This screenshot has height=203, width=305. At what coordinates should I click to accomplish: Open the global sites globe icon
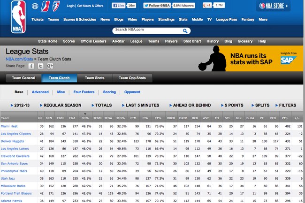35,6
